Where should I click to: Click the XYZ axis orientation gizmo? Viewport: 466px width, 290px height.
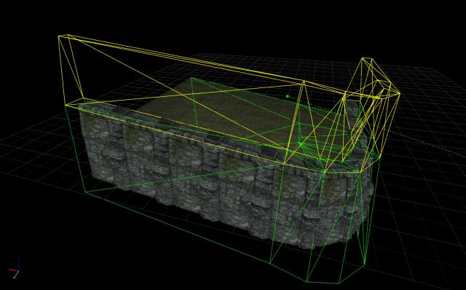(14, 269)
